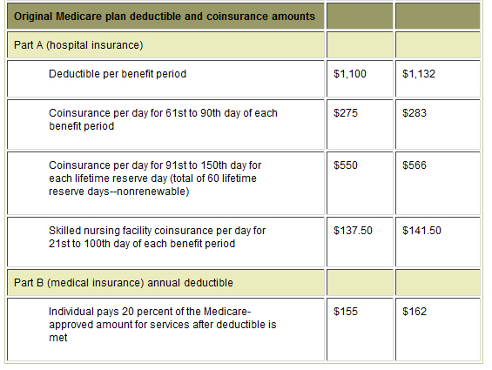Select the $283 coinsurance amount

tap(414, 113)
